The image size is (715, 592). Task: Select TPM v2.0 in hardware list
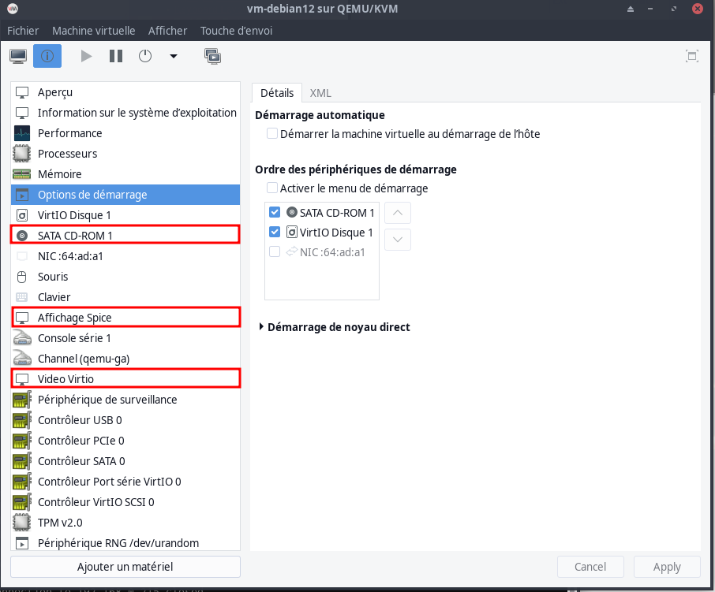pos(60,523)
